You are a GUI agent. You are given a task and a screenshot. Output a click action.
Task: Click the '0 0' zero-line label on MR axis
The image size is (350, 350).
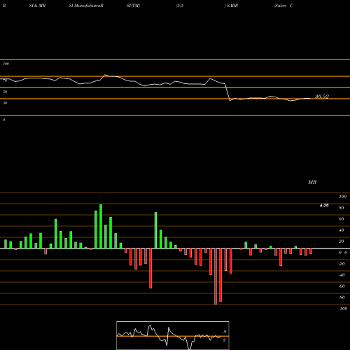pyautogui.click(x=343, y=253)
